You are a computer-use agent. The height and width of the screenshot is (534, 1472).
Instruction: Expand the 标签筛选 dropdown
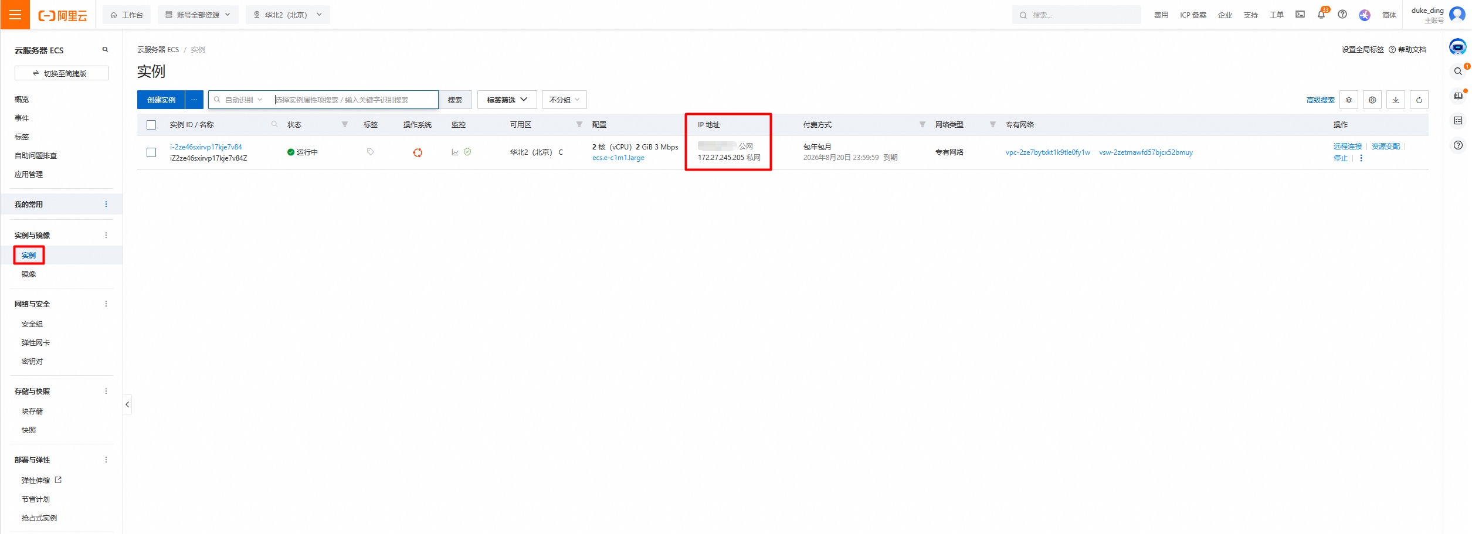tap(507, 100)
